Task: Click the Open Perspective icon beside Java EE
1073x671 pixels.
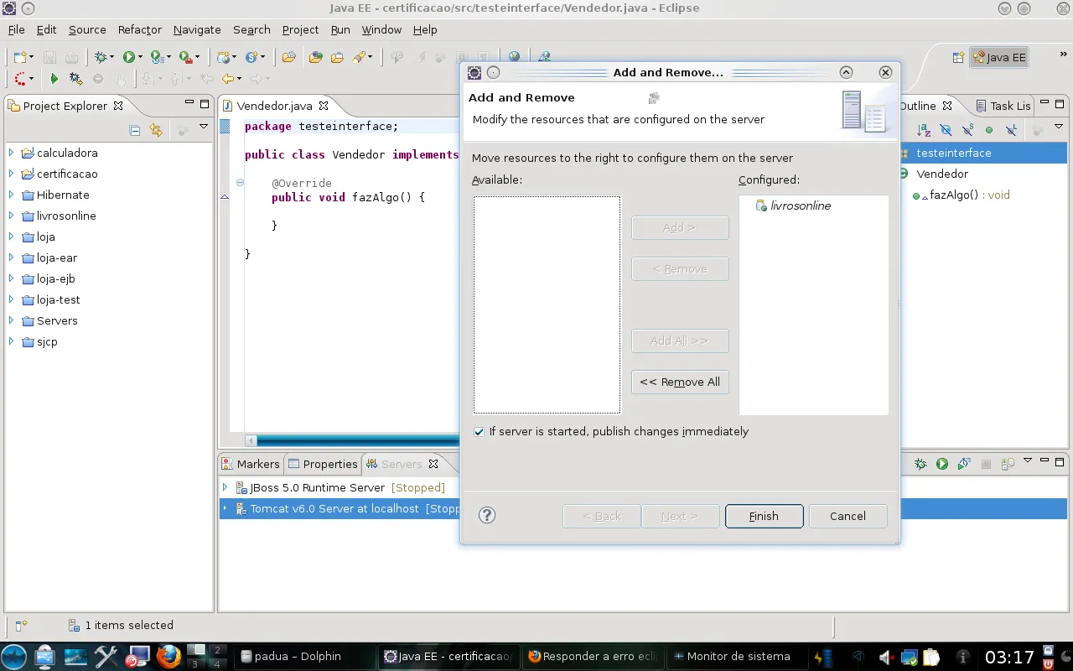Action: (x=958, y=58)
